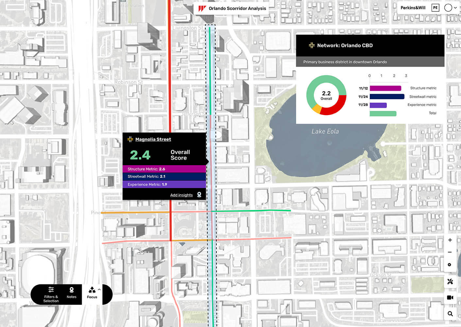Image resolution: width=461 pixels, height=327 pixels.
Task: Click the 2.2 Overall donut chart
Action: pyautogui.click(x=326, y=95)
